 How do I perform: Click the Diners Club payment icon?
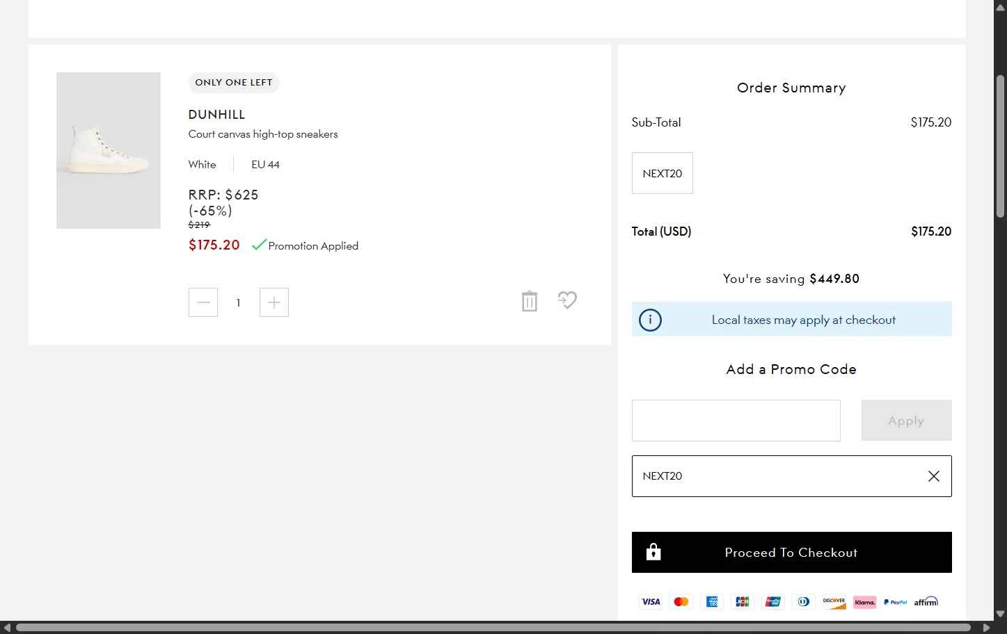(x=804, y=602)
